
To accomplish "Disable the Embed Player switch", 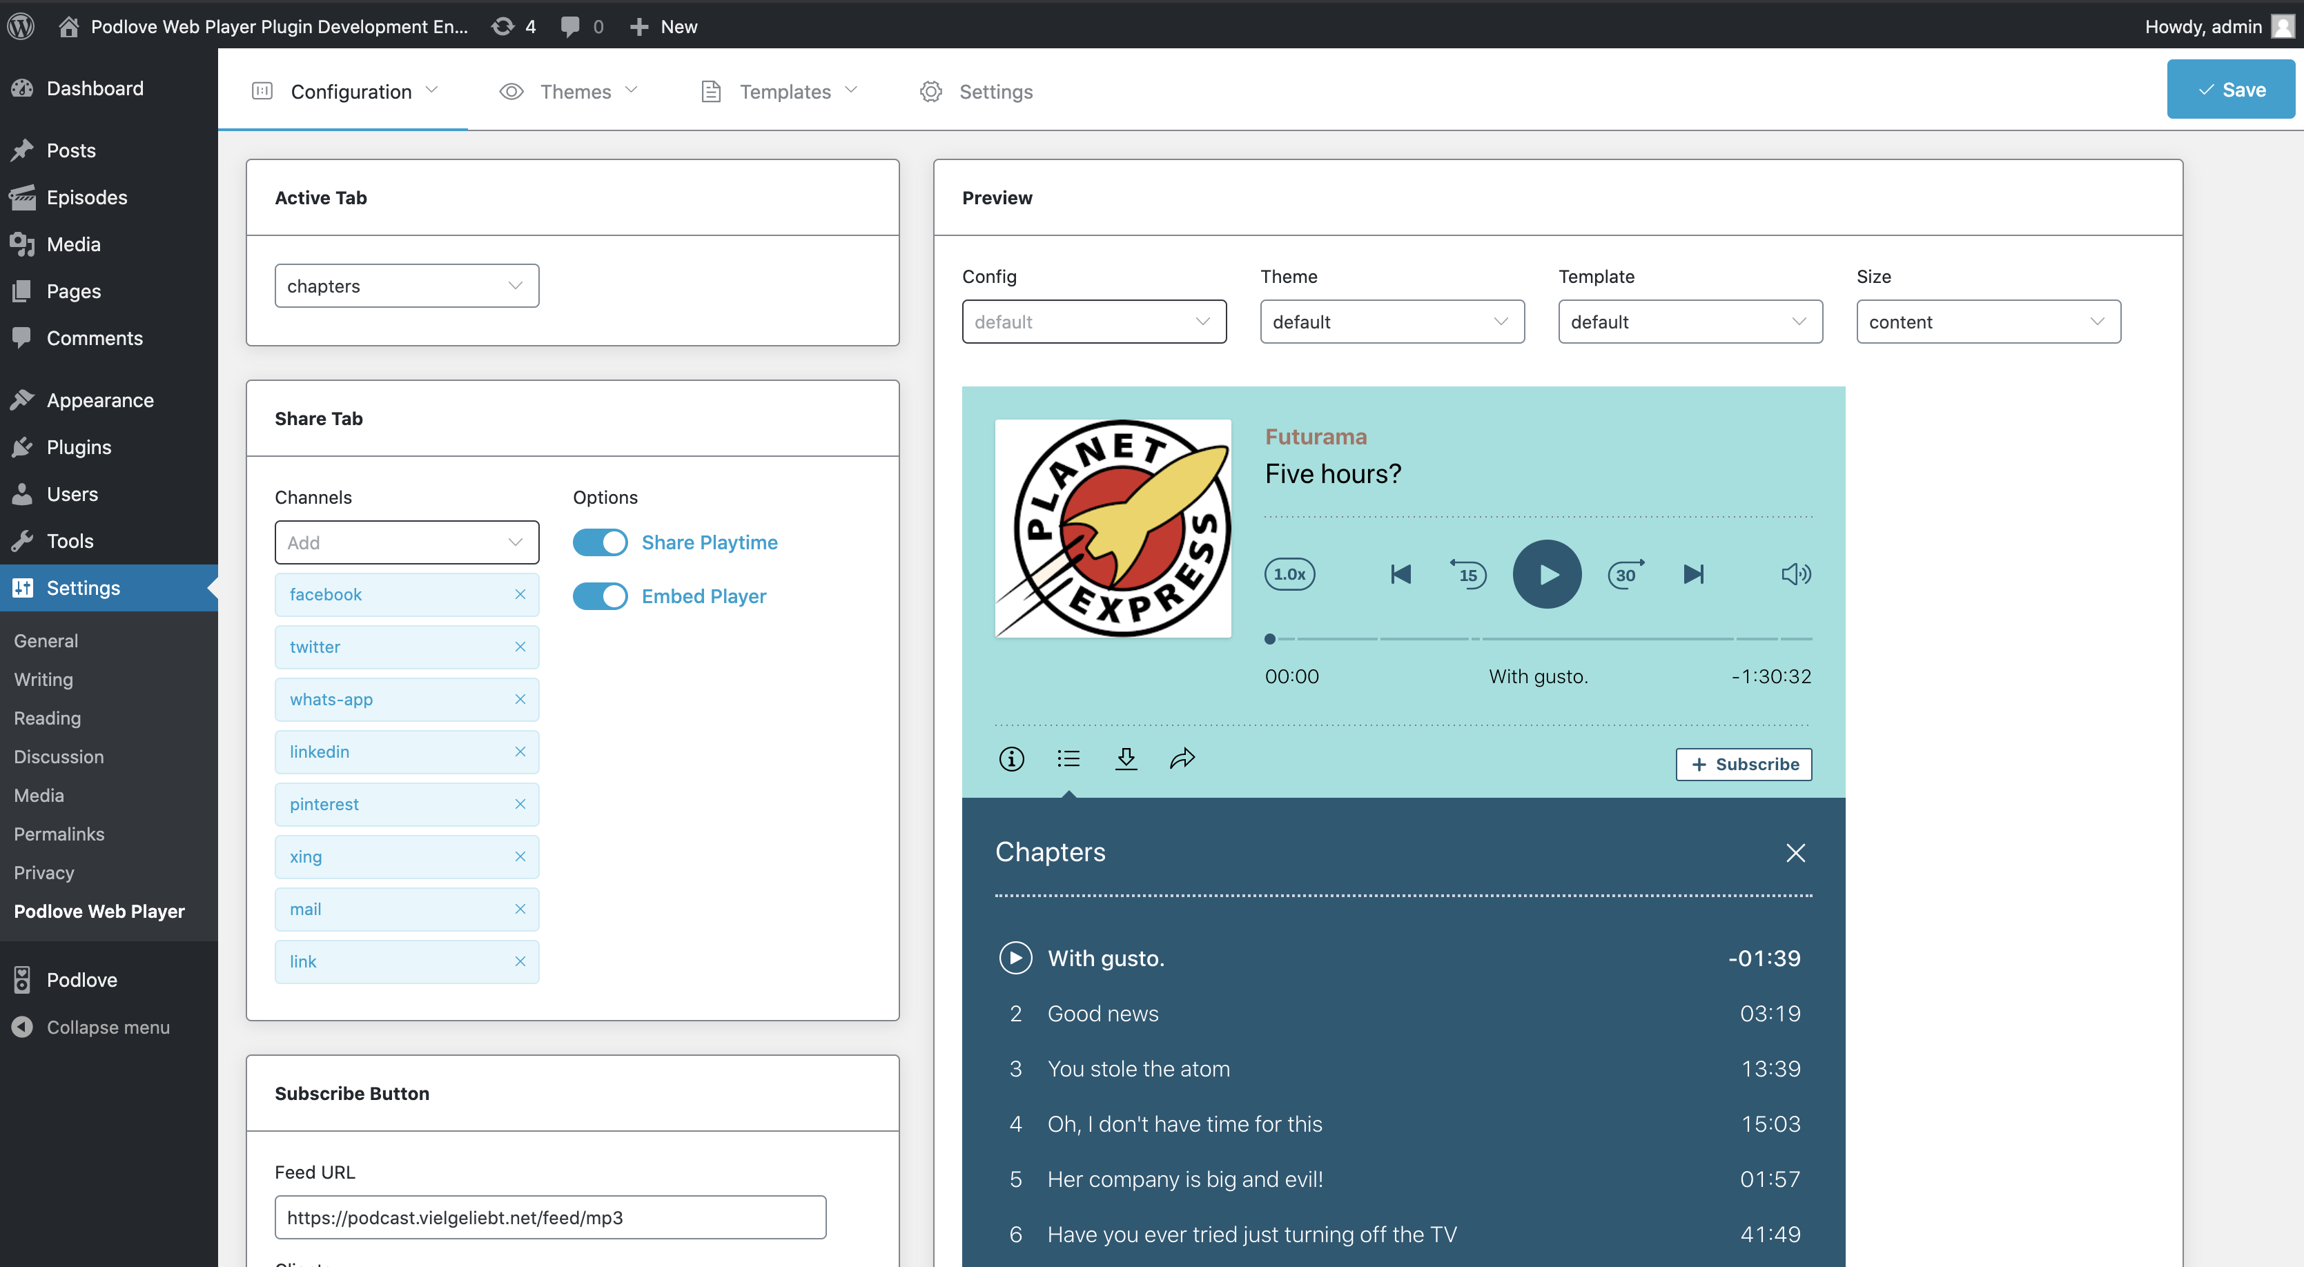I will point(600,596).
